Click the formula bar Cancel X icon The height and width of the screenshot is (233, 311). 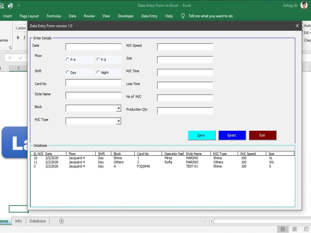(x=10, y=58)
